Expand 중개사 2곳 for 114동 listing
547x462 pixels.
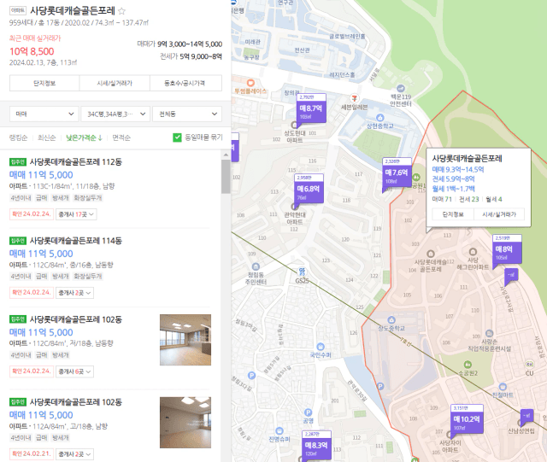(74, 293)
